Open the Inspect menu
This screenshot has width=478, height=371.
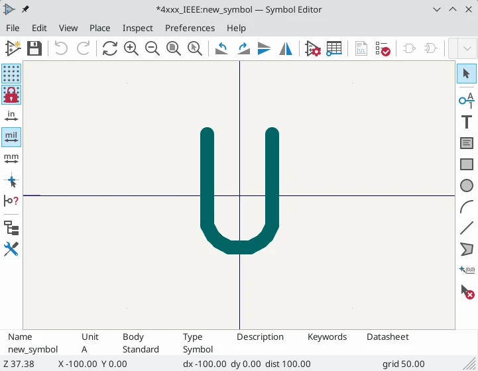pyautogui.click(x=137, y=28)
